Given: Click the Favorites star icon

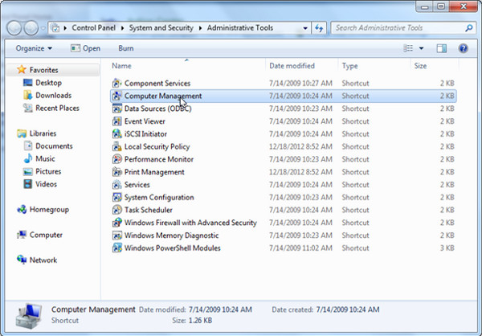Looking at the screenshot, I should [x=22, y=70].
